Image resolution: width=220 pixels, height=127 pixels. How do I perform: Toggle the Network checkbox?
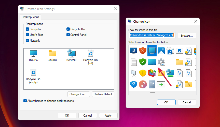[27, 41]
